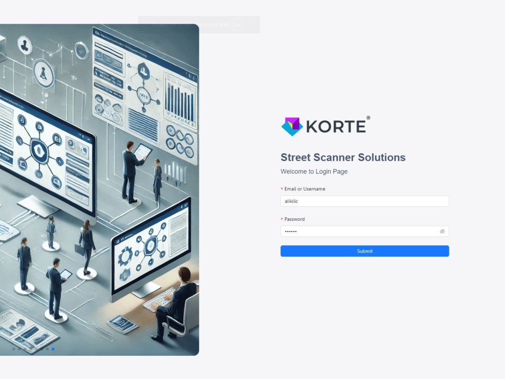
Task: Click the "Email or Username" field label
Action: tap(305, 189)
